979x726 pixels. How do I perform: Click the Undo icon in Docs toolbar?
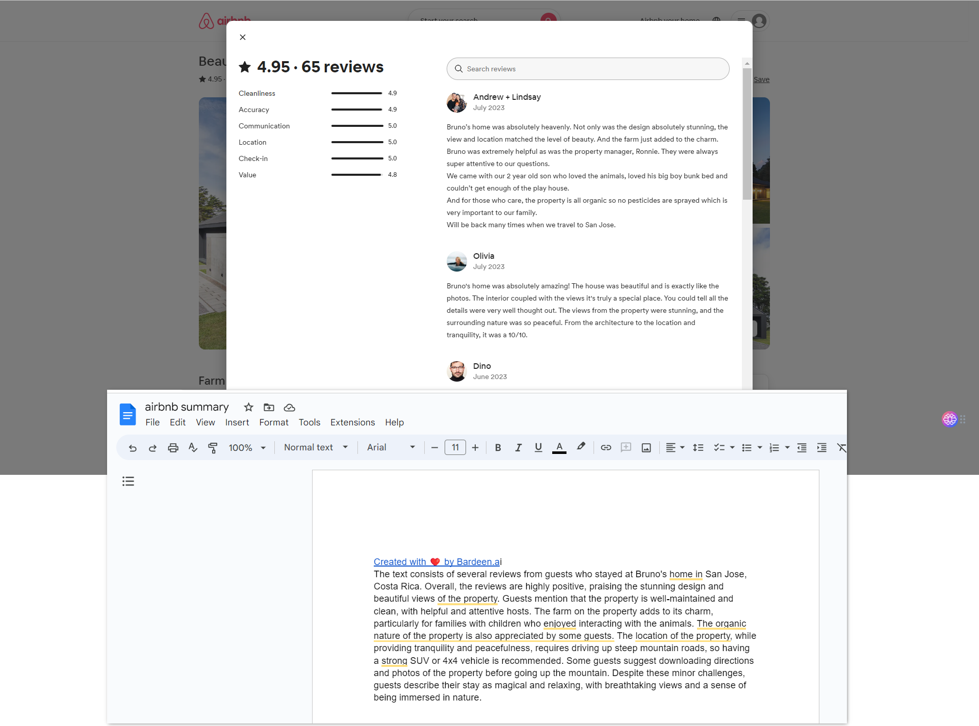[x=133, y=448]
